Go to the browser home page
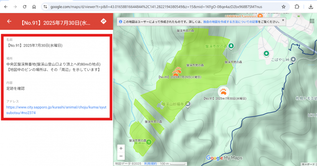This screenshot has width=317, height=166. [x=34, y=7]
